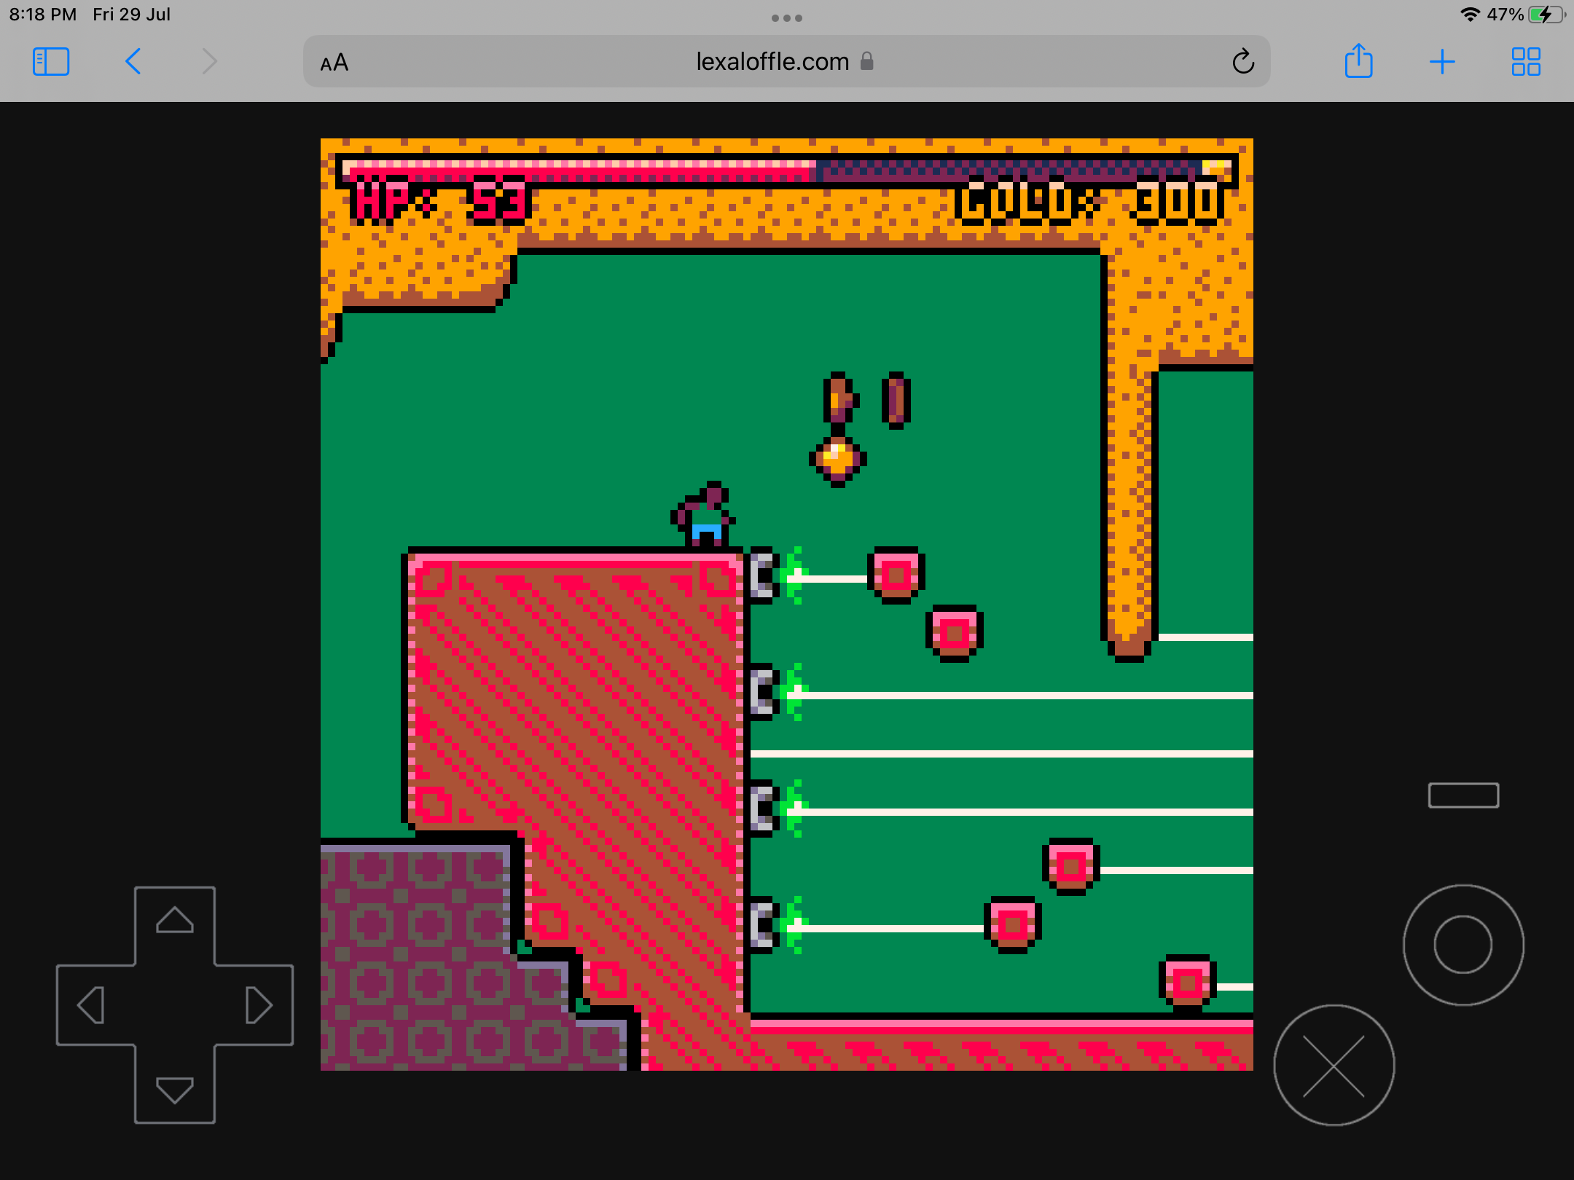
Task: Reload the current page
Action: click(1243, 62)
